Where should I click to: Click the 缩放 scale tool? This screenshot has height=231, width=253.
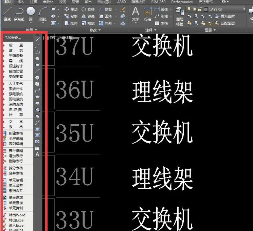88,23
